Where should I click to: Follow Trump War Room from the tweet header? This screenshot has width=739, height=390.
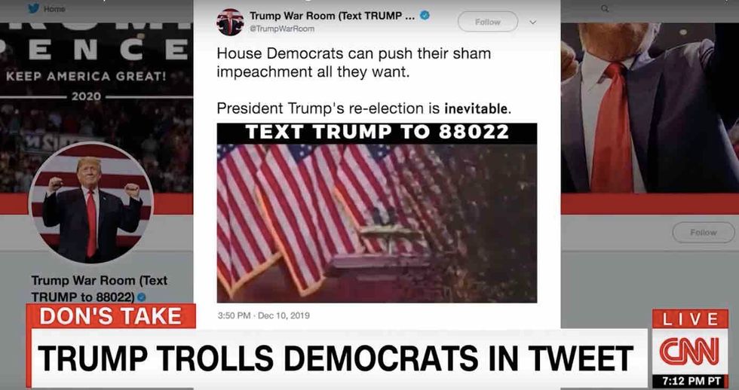[488, 22]
